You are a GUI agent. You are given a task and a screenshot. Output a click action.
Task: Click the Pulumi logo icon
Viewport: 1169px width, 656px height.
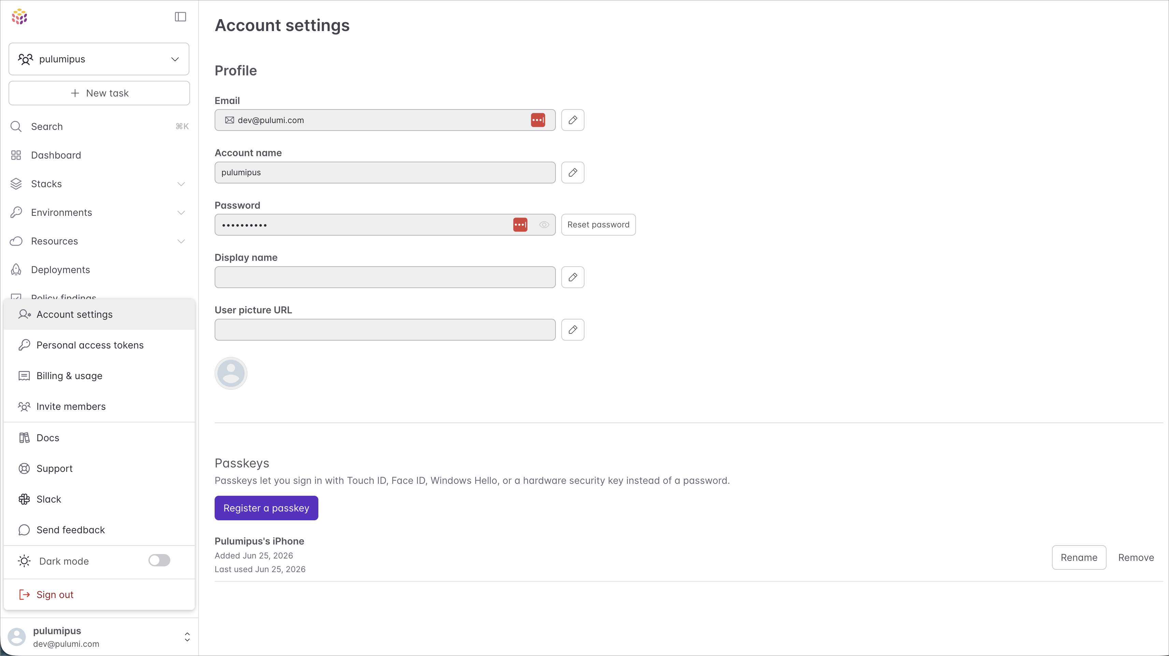coord(19,17)
